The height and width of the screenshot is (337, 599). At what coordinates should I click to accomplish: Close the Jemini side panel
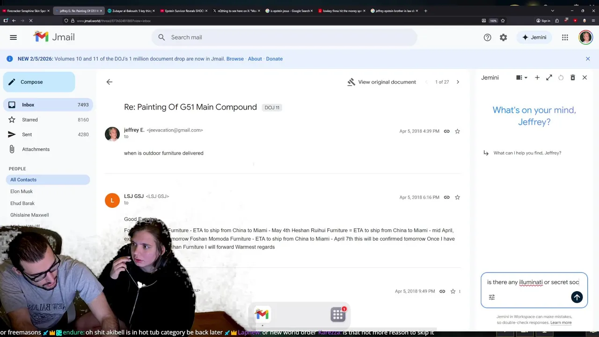(x=584, y=78)
